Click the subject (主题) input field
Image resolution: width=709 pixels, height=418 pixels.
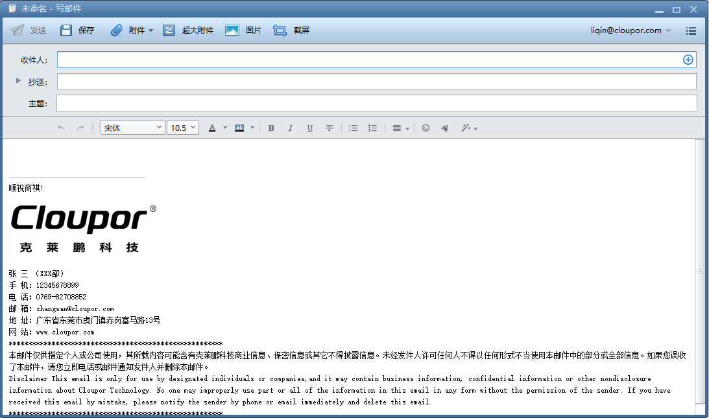377,104
